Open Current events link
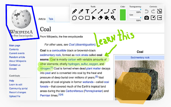The image size is (171, 107). tap(17, 53)
